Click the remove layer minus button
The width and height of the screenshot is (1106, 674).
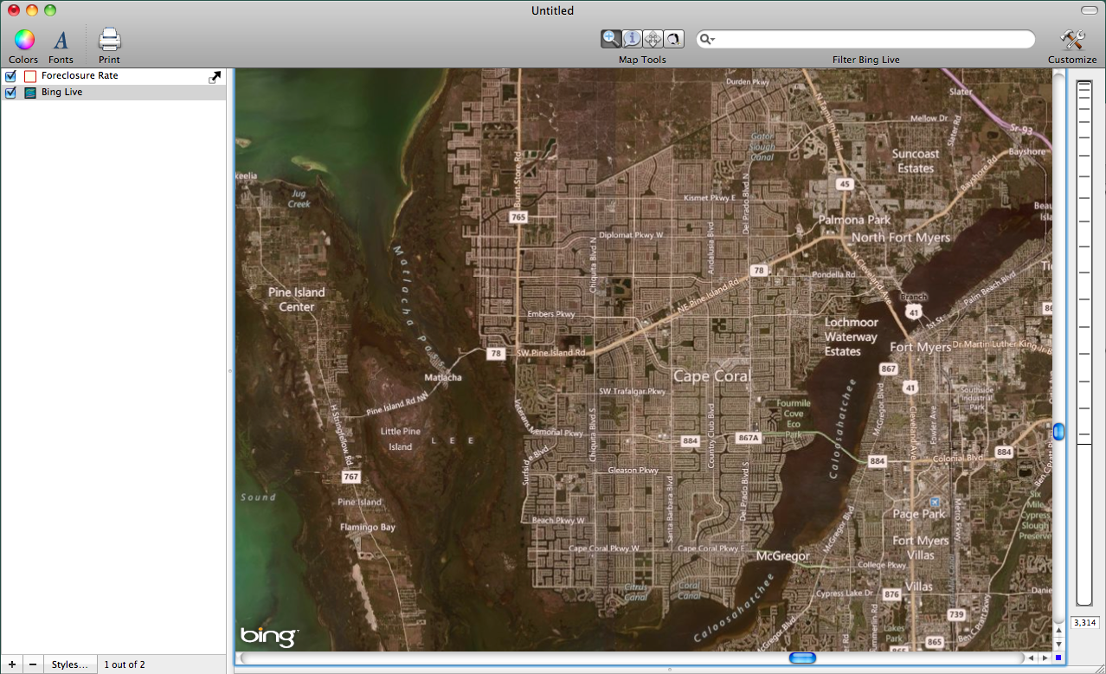tap(33, 664)
